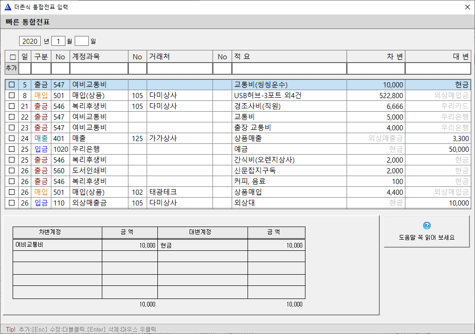Click the empty day (일) date field

[81, 41]
